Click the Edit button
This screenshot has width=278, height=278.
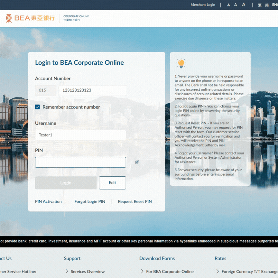pos(112,183)
